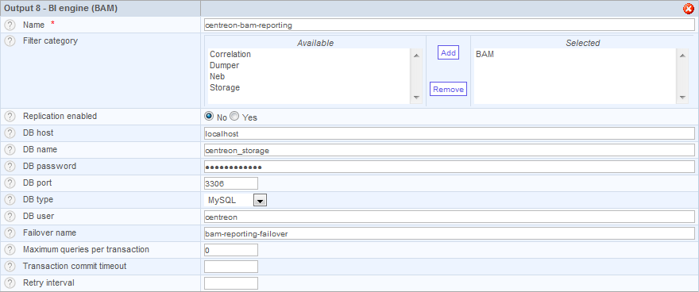Click help icon next to Replication enabled

10,116
